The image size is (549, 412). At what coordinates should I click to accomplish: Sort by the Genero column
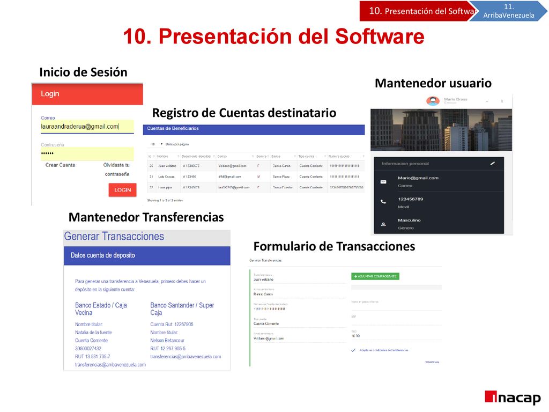263,156
